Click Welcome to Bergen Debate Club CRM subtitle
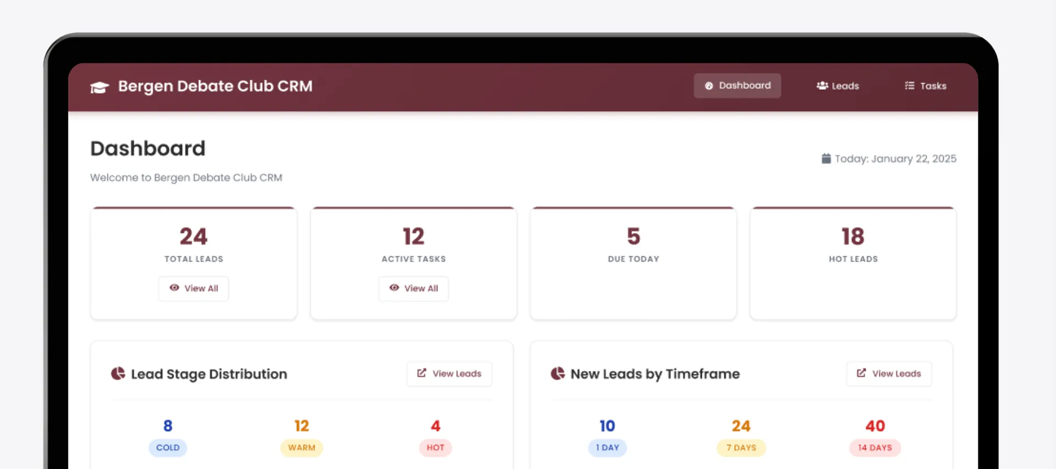 click(186, 177)
